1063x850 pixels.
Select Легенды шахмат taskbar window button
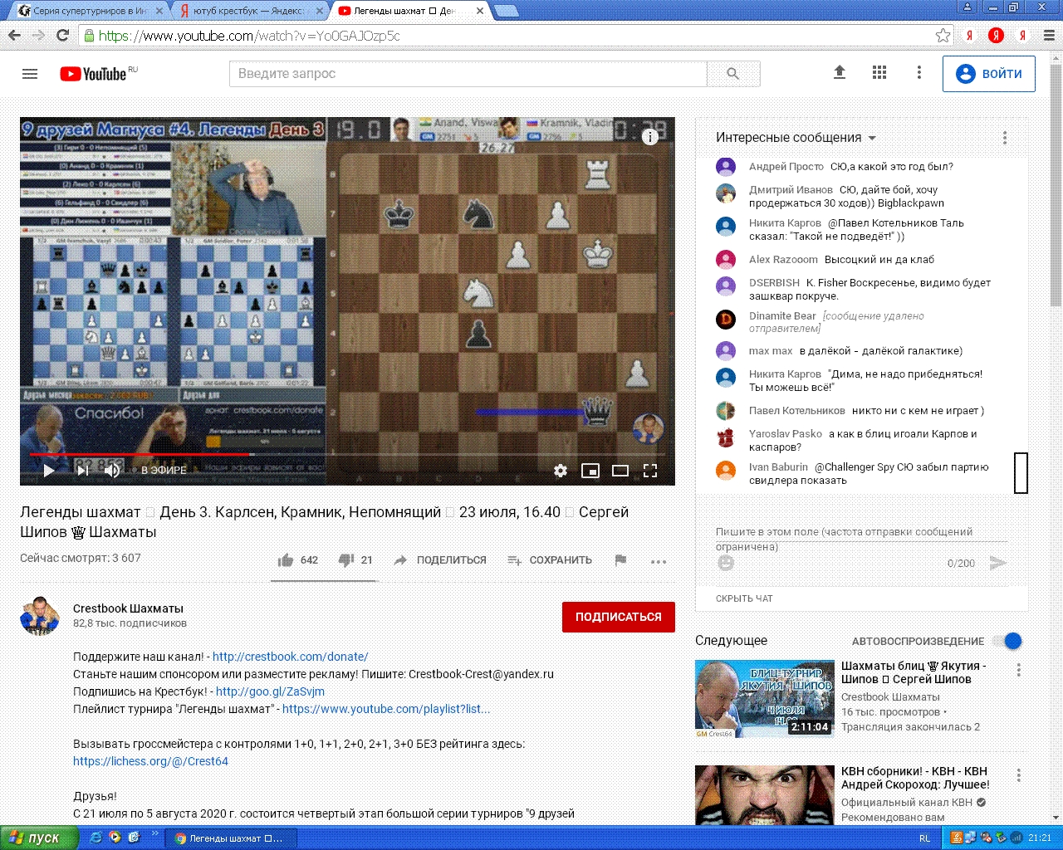(230, 838)
